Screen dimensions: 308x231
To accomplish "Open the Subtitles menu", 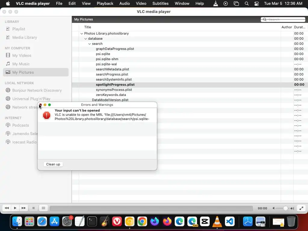I will coord(161,4).
